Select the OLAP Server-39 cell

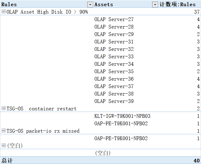[114, 101]
